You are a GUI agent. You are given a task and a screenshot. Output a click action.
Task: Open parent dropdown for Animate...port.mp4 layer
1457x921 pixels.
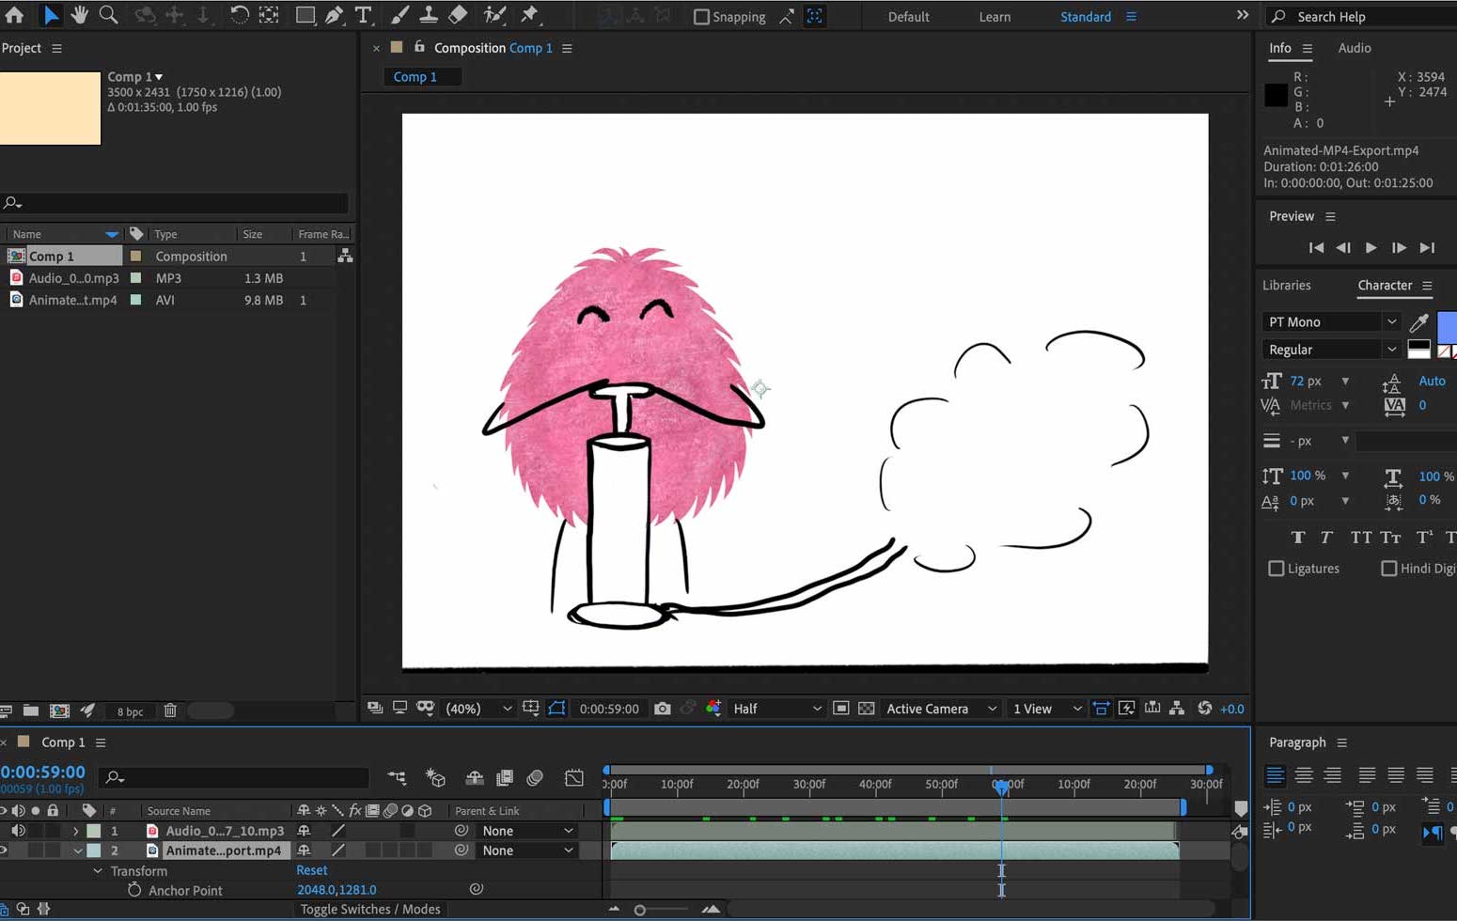click(x=526, y=851)
